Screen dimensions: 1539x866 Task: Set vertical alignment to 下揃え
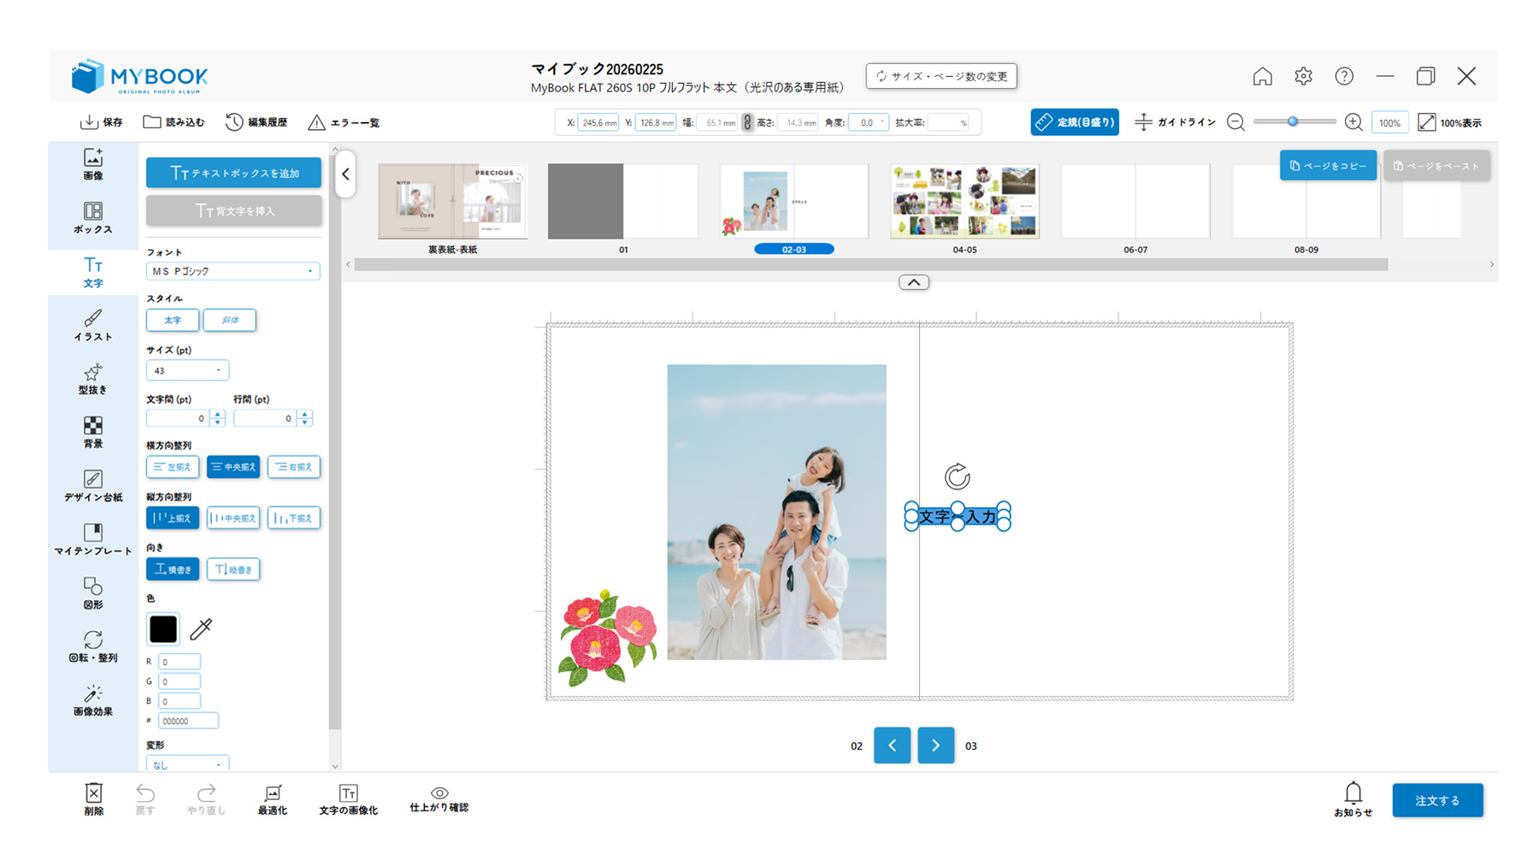(294, 518)
